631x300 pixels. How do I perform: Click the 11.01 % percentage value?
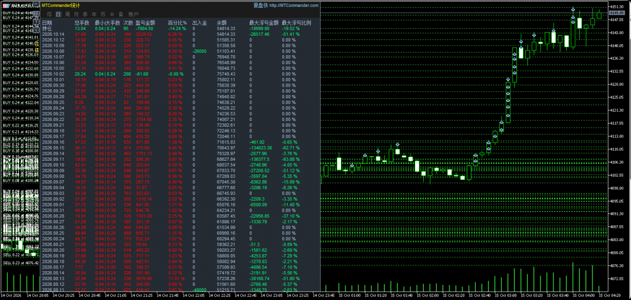point(177,278)
